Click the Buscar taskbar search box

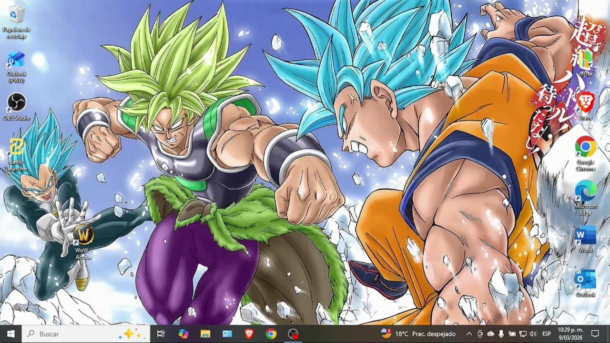tap(86, 333)
